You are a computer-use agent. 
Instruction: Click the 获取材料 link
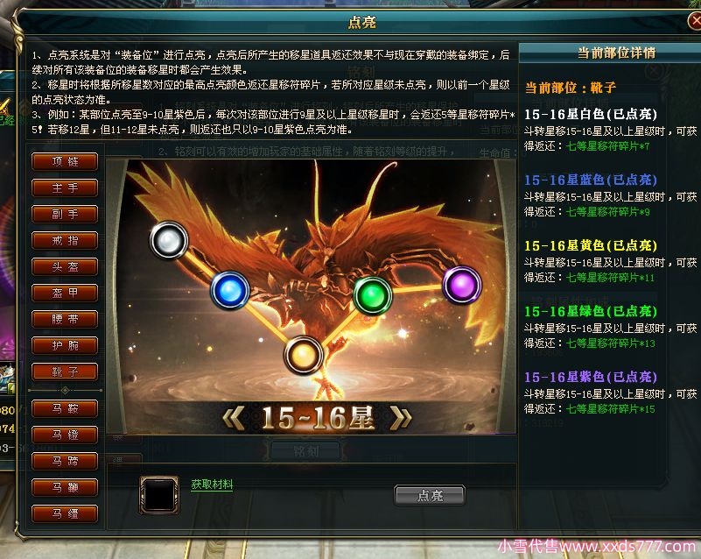click(212, 485)
